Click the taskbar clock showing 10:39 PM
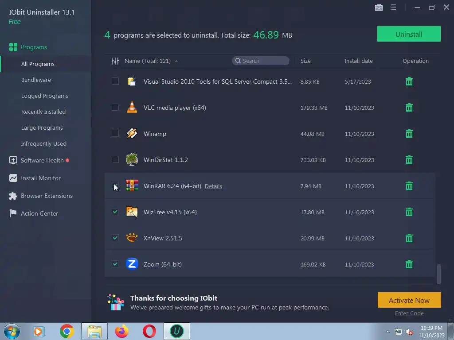 [x=431, y=332]
